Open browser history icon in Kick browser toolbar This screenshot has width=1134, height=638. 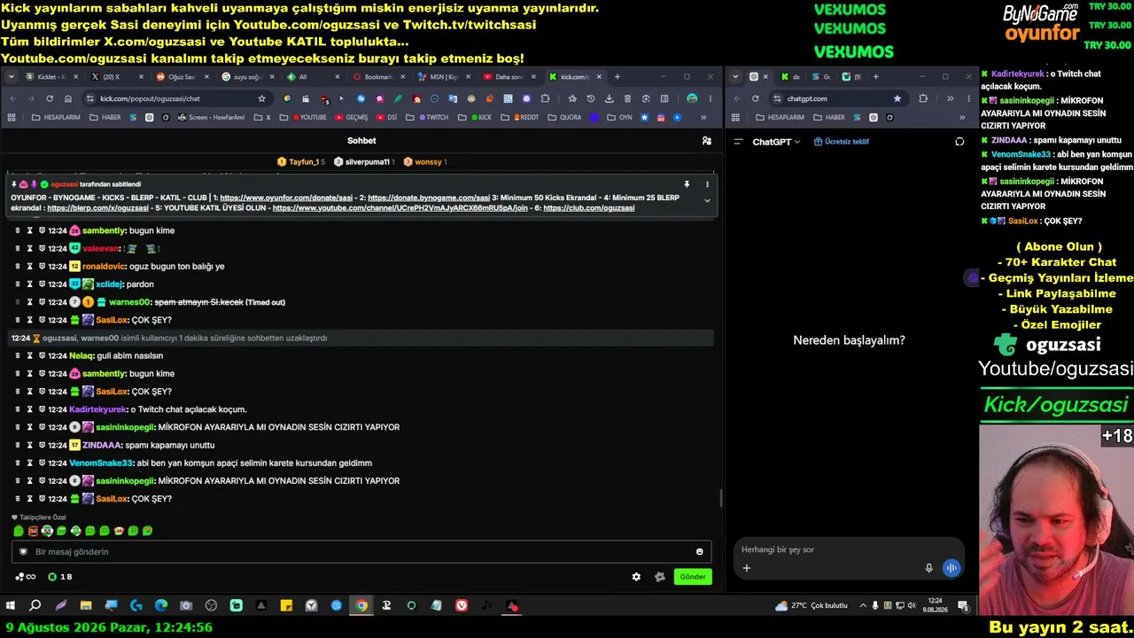click(591, 98)
